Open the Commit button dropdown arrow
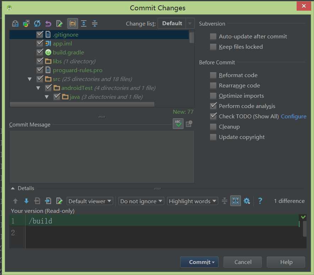Viewport: 314px width, 275px height. (213, 262)
